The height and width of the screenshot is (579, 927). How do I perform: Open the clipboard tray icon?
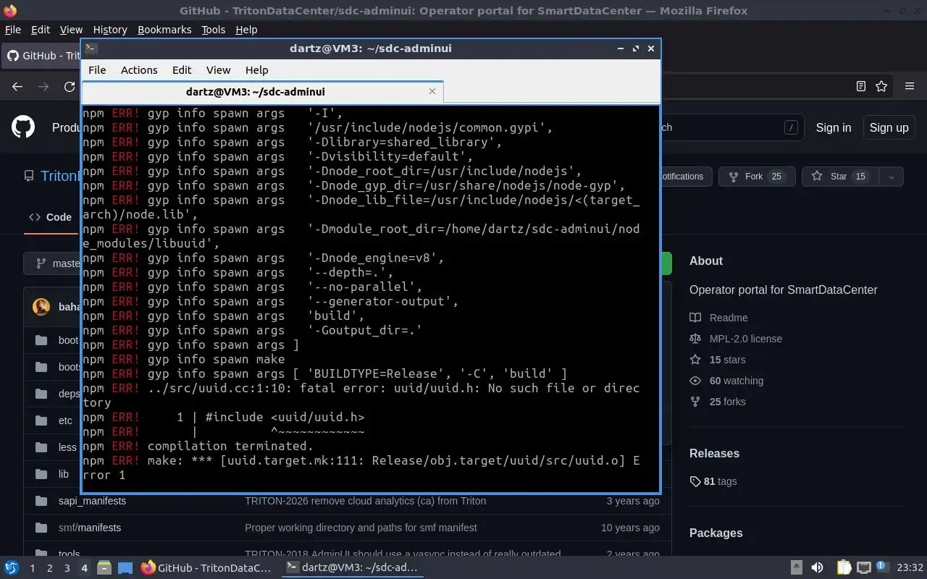[844, 568]
